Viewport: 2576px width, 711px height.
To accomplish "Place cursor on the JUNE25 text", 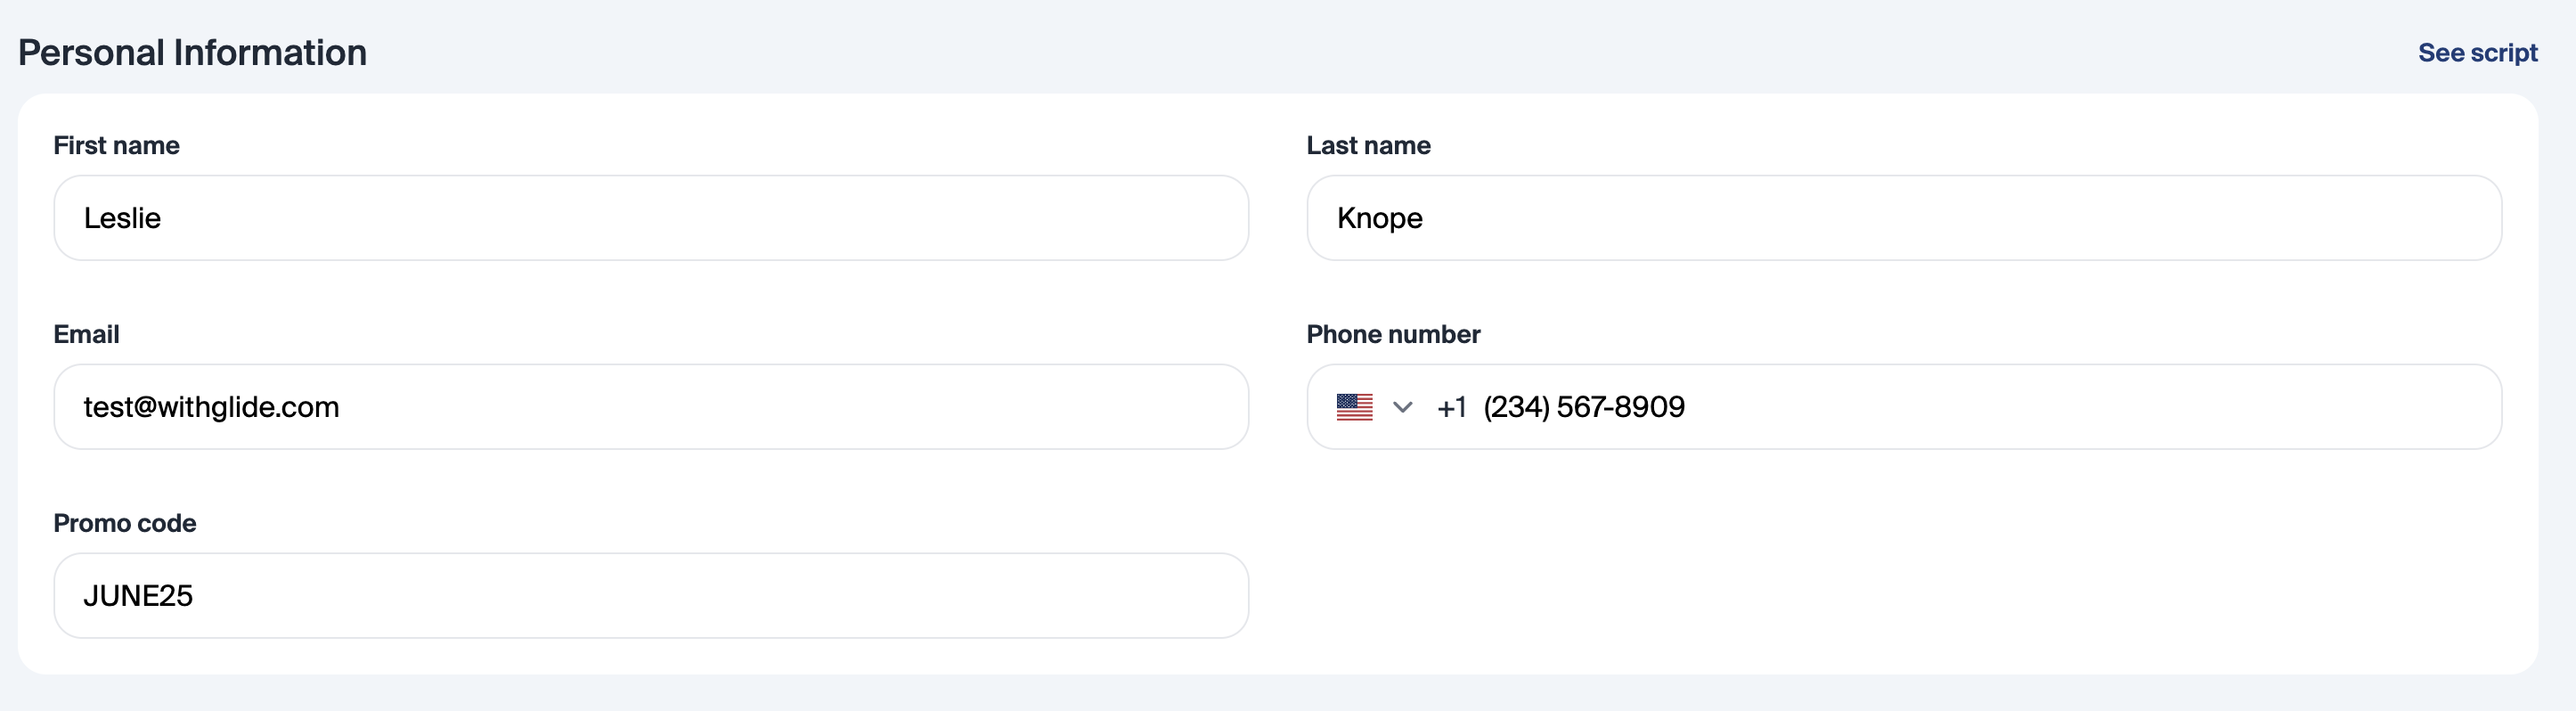I will point(138,596).
